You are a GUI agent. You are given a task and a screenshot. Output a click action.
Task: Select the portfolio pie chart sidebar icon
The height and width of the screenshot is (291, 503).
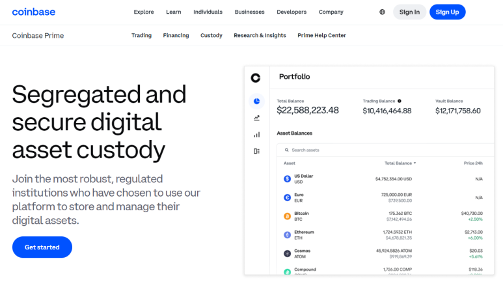[256, 101]
